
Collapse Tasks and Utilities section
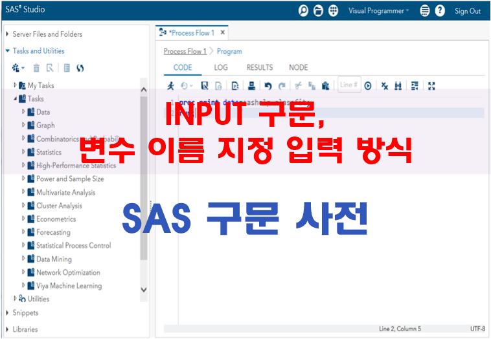8,50
